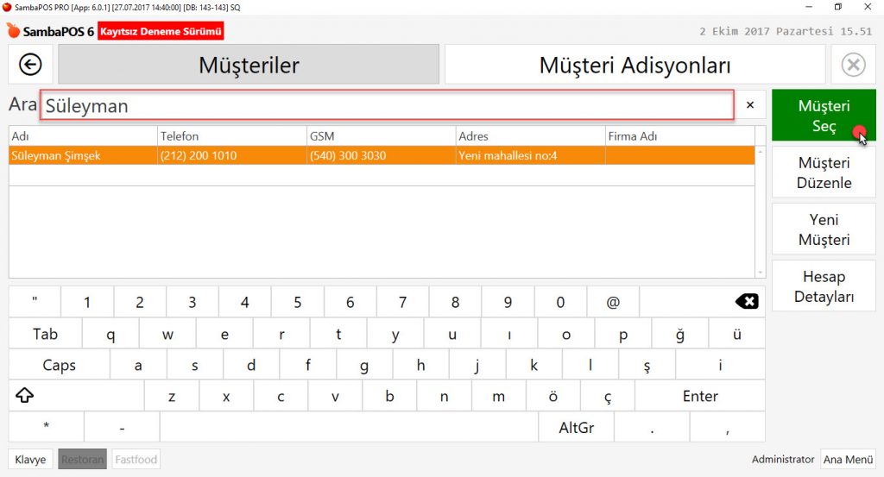The image size is (884, 477).
Task: Create a Yeni Müşteri record
Action: coord(824,229)
